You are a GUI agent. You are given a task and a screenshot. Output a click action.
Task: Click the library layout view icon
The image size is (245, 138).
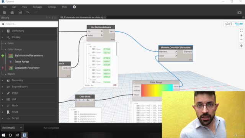point(55,18)
